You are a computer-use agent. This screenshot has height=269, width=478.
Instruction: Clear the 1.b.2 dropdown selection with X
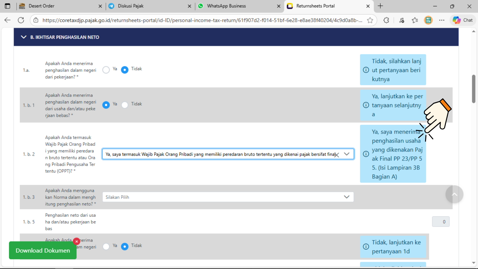[x=337, y=155]
